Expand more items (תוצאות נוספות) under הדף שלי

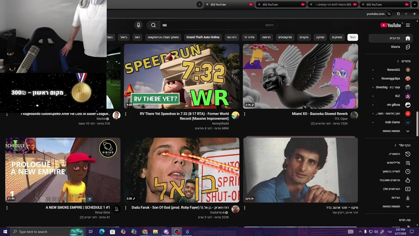(391, 206)
